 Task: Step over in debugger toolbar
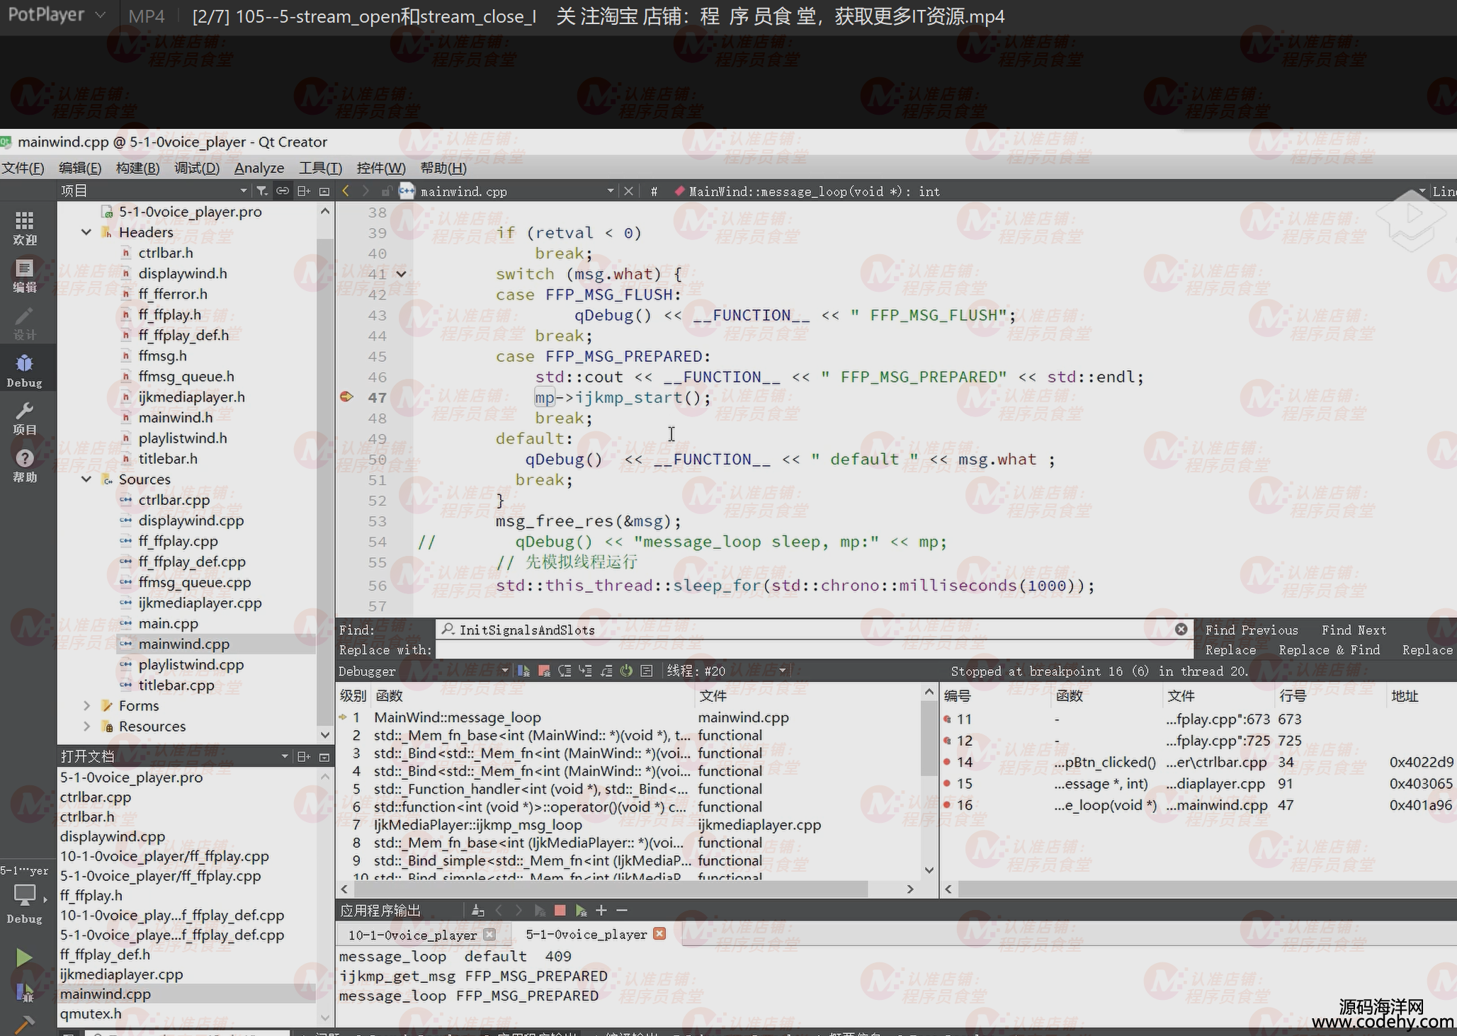565,671
